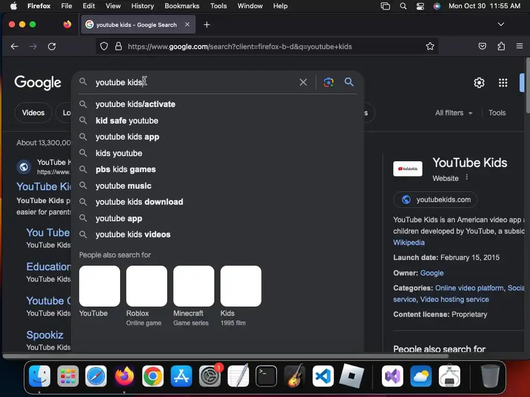Open the Minecraft related search thumbnail
The height and width of the screenshot is (397, 530).
click(x=194, y=286)
